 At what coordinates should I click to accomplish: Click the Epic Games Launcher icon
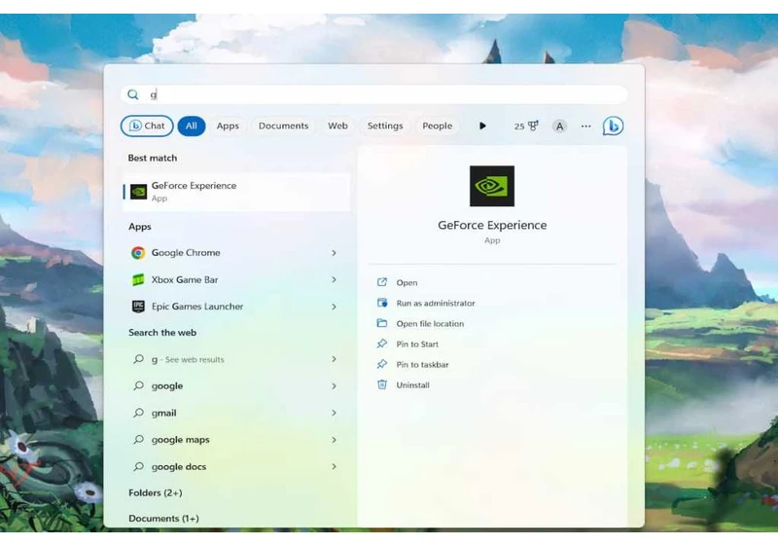138,307
